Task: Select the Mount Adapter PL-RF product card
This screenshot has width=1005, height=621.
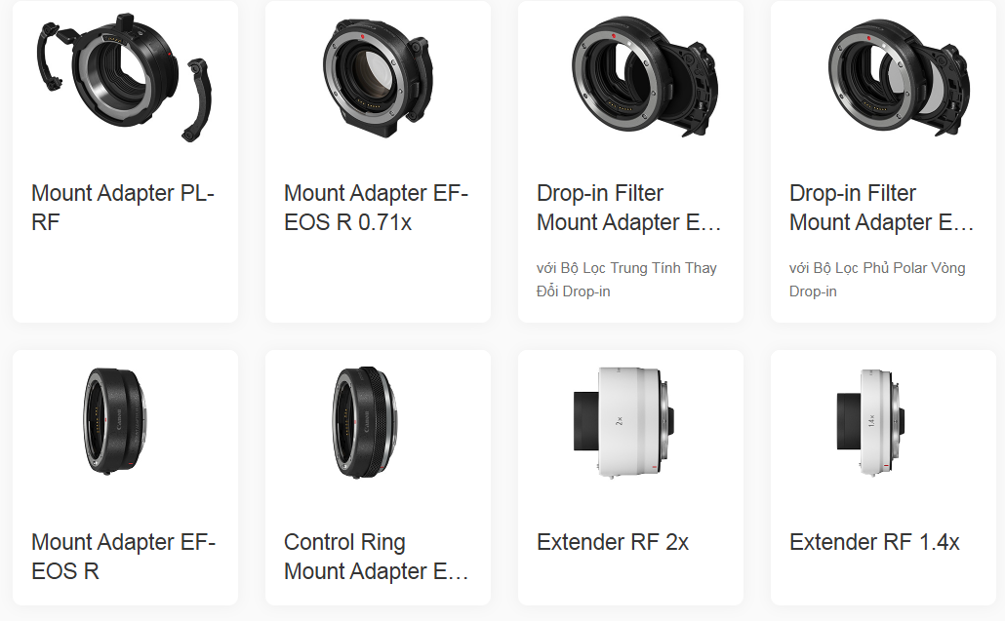Action: click(x=125, y=161)
